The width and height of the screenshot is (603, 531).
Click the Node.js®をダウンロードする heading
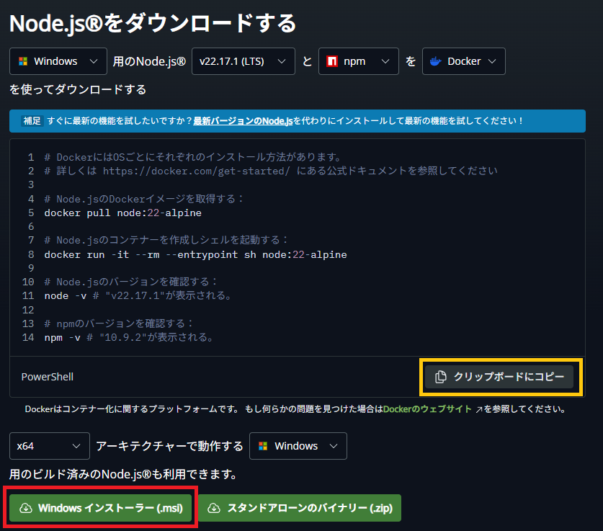tap(153, 23)
